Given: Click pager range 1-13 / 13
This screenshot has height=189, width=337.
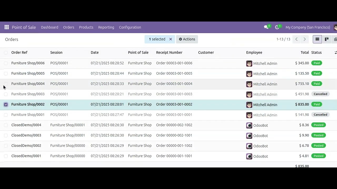Looking at the screenshot, I should click(x=283, y=39).
